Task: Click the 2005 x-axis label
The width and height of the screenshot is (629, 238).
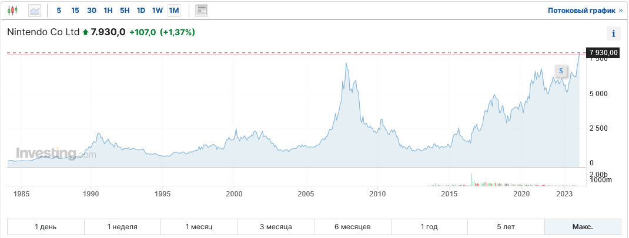Action: point(306,195)
